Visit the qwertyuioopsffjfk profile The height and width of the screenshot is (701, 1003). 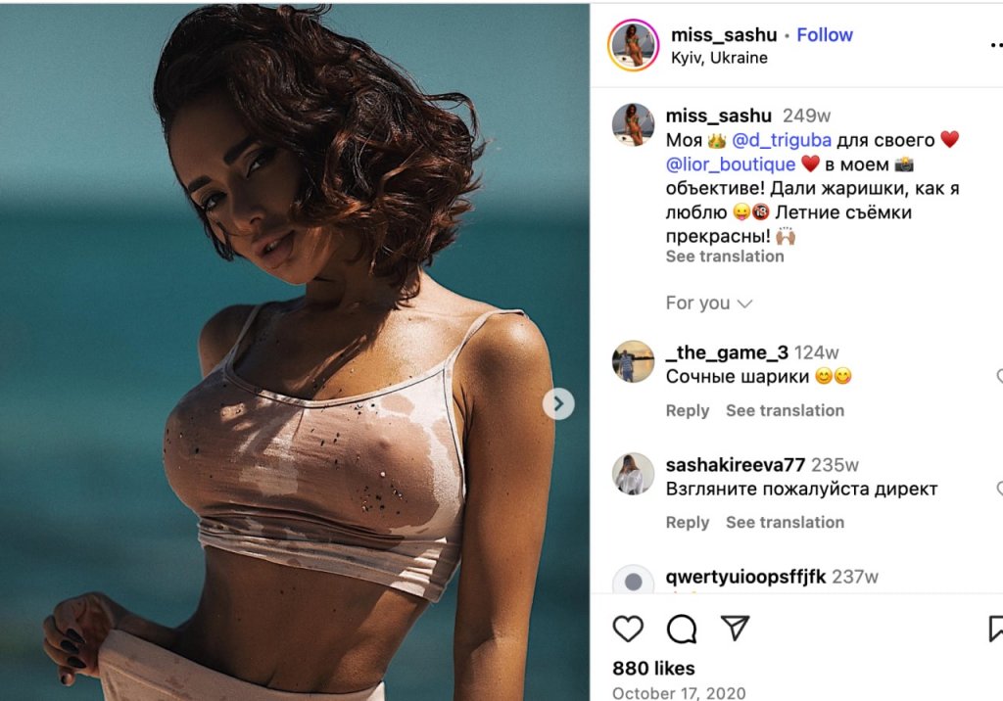[x=745, y=577]
